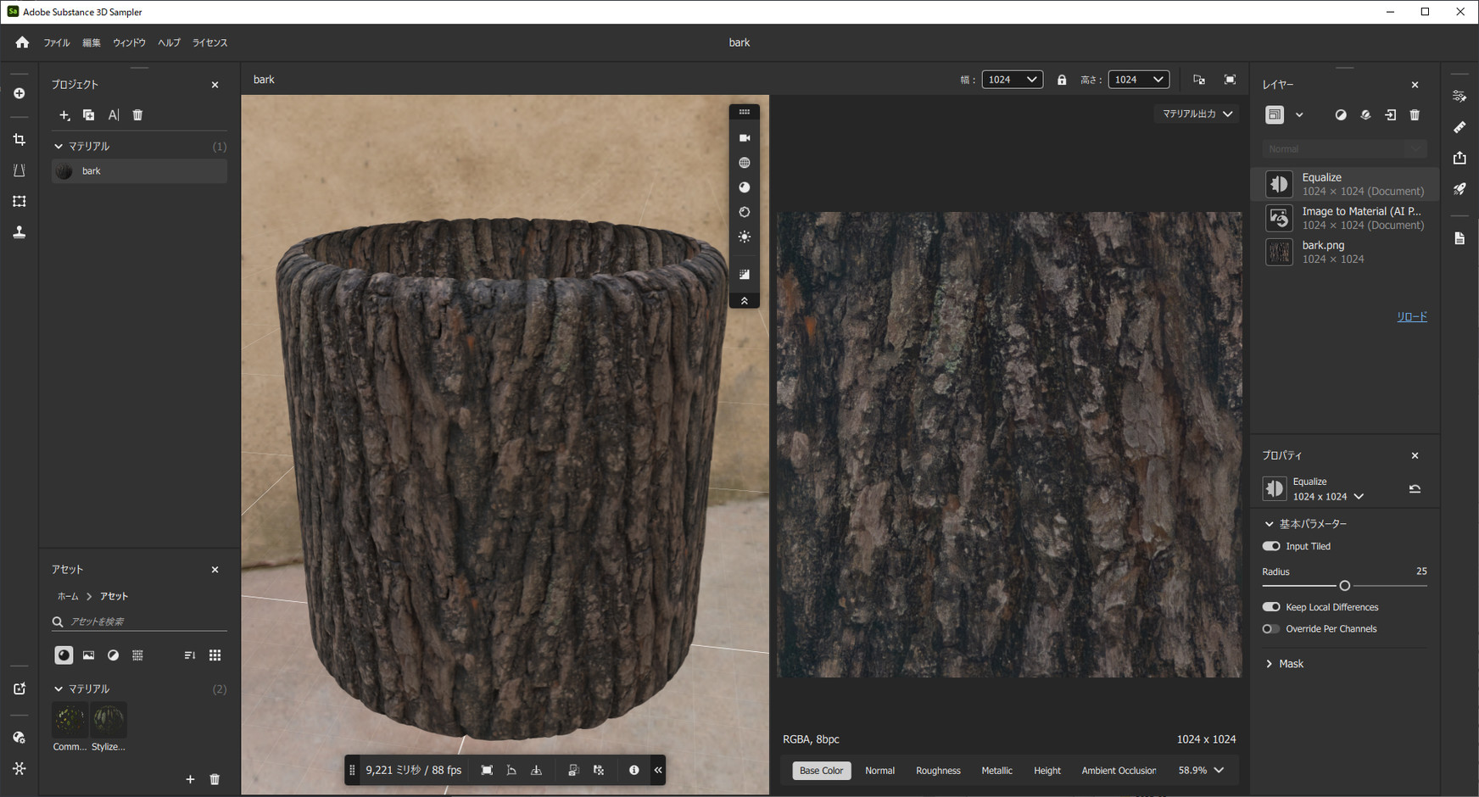Adjust the Radius slider handle
The width and height of the screenshot is (1479, 797).
[x=1344, y=586]
